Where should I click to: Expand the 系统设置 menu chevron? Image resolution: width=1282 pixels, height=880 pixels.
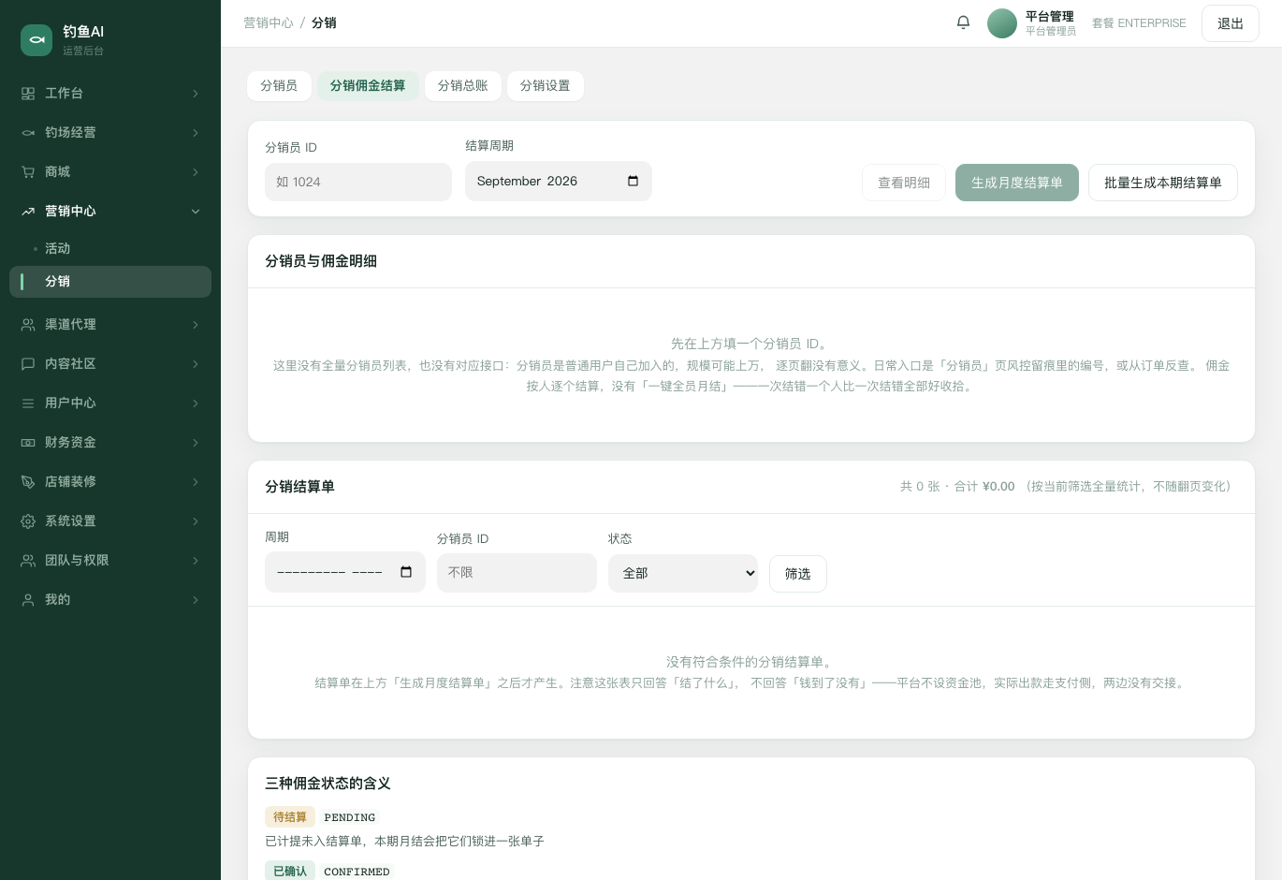point(196,521)
